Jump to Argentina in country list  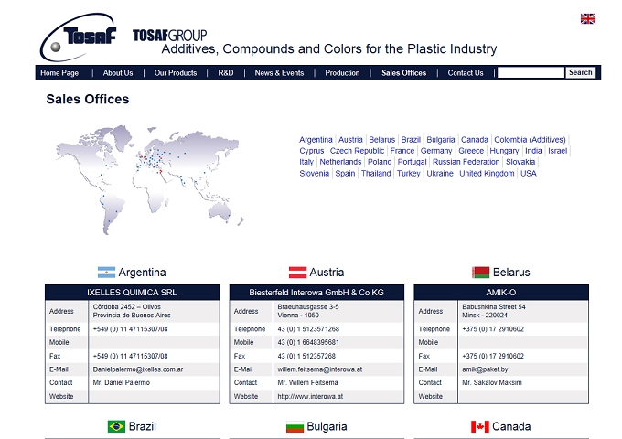coord(316,140)
